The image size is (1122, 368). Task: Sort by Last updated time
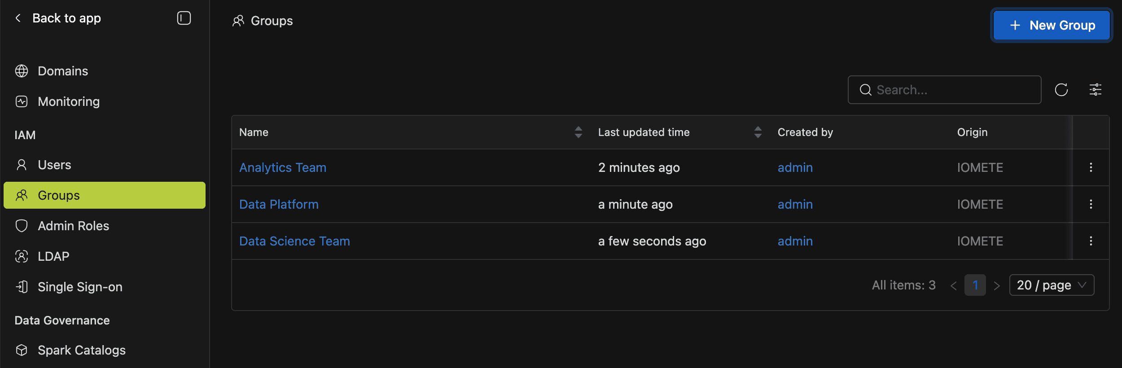[x=758, y=132]
